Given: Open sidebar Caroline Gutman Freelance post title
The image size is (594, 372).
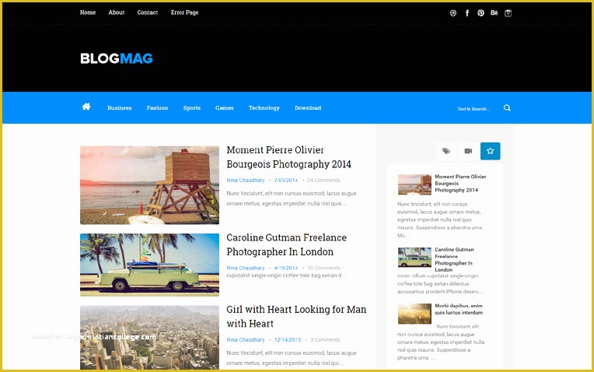Looking at the screenshot, I should 454,259.
